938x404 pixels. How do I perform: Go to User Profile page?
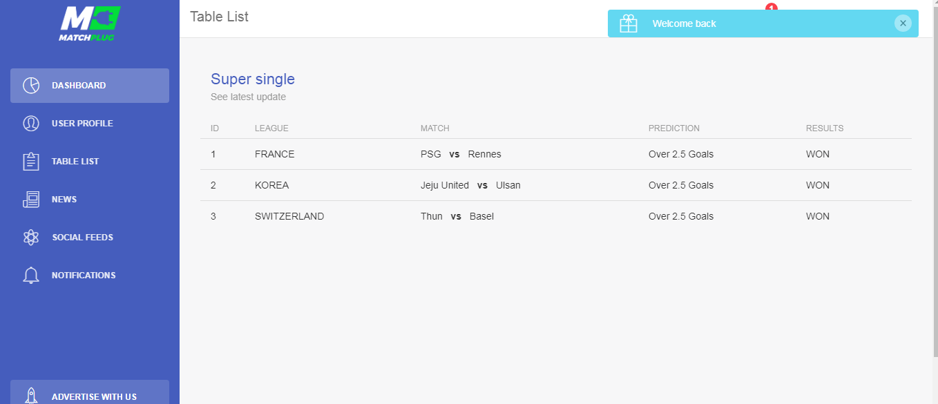pos(82,124)
